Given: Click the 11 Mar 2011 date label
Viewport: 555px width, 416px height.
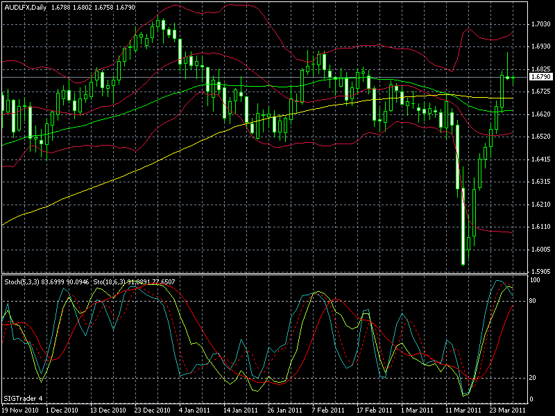Looking at the screenshot, I should point(463,410).
